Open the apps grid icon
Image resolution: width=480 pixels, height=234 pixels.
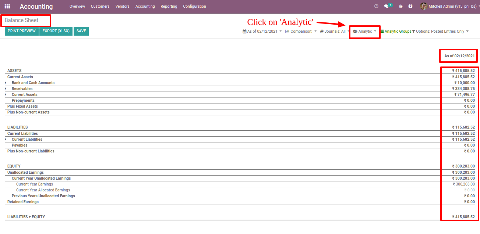[7, 6]
